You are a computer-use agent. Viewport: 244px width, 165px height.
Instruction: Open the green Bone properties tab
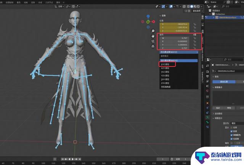[x=207, y=122]
